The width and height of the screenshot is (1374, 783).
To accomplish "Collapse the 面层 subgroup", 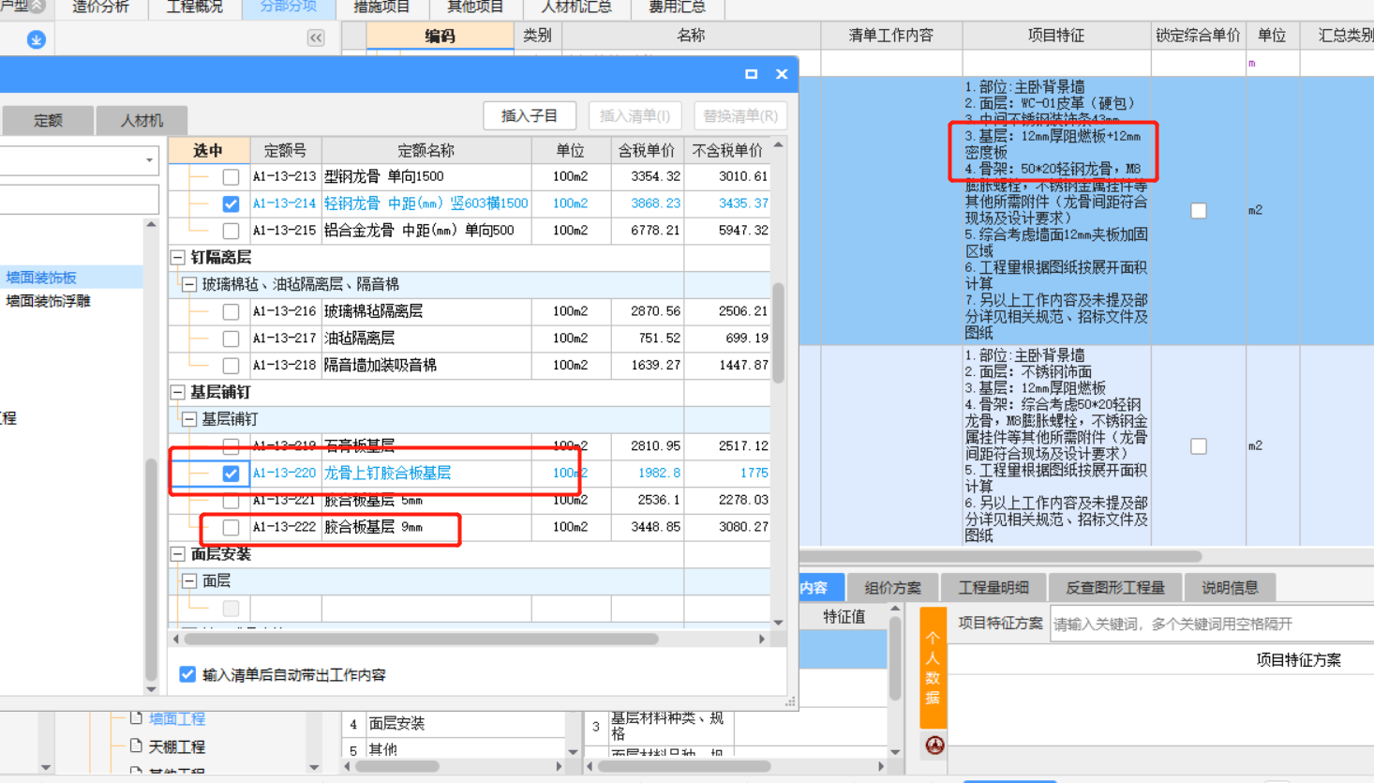I will point(189,581).
